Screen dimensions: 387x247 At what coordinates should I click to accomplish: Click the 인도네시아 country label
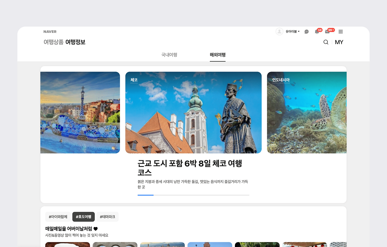pos(281,80)
